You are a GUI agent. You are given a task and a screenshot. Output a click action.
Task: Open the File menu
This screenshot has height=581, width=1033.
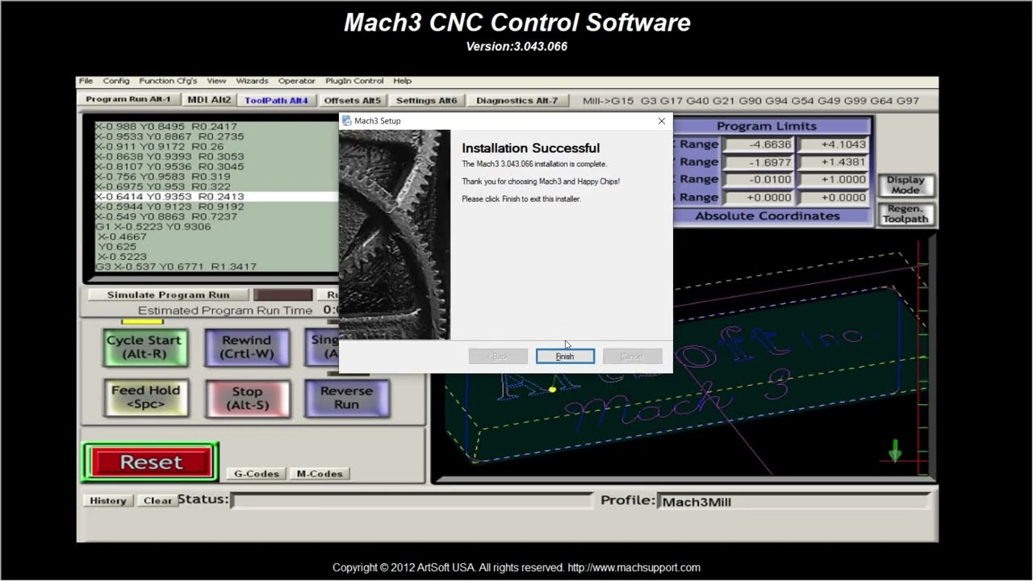tap(86, 81)
